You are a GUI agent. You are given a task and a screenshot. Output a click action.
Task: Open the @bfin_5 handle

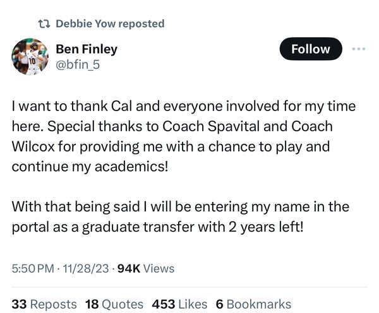point(79,64)
